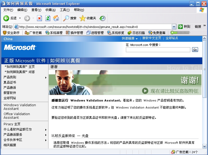
Task: Open the 文件(F) menu
Action: coord(8,10)
